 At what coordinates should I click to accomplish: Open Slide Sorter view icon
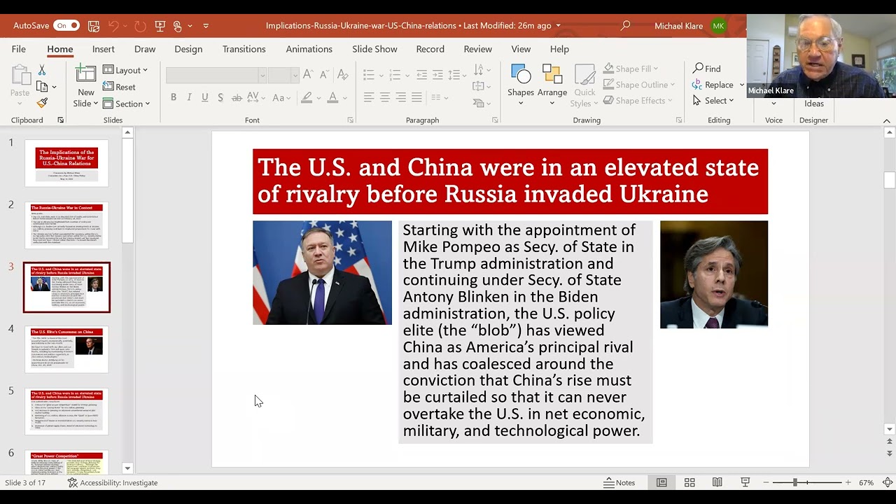pyautogui.click(x=689, y=482)
